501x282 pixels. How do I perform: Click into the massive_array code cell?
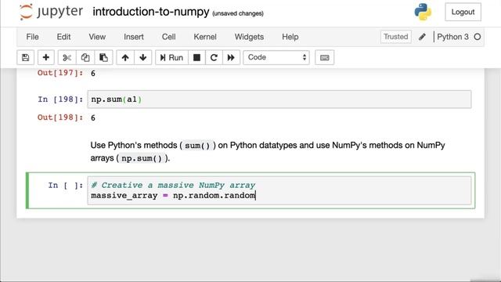point(279,190)
